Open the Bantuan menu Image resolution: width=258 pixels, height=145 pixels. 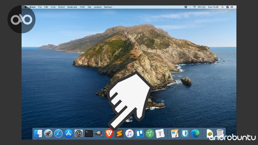click(x=108, y=7)
